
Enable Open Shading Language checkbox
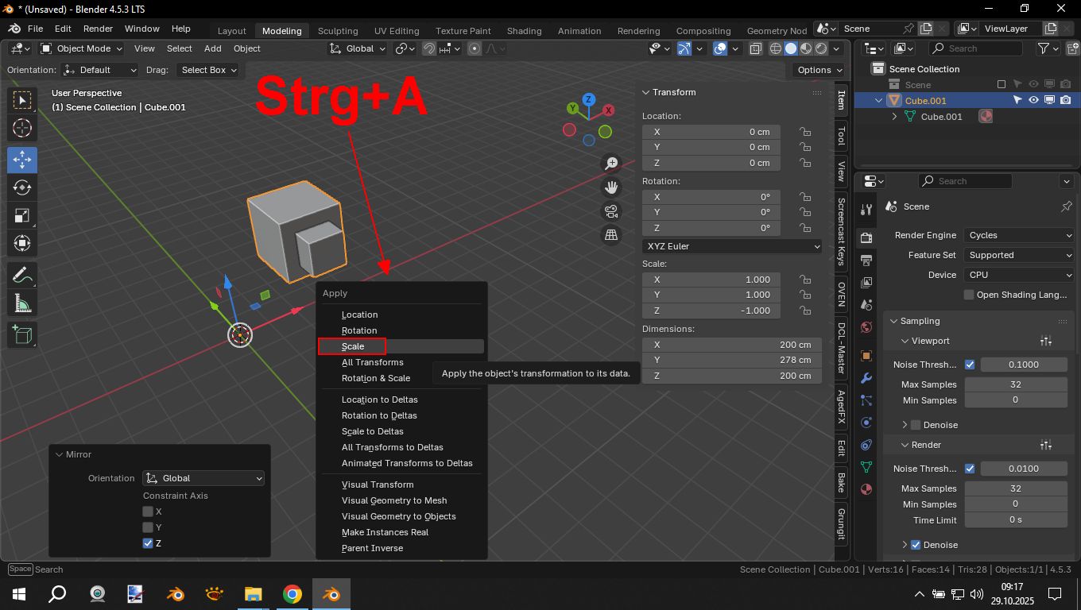(968, 295)
